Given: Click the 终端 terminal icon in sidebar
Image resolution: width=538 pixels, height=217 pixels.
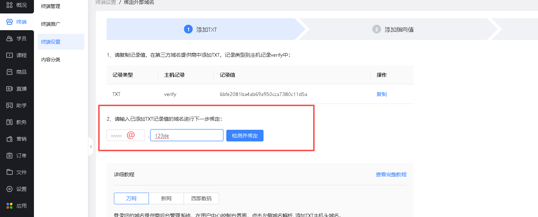Looking at the screenshot, I should (10, 22).
